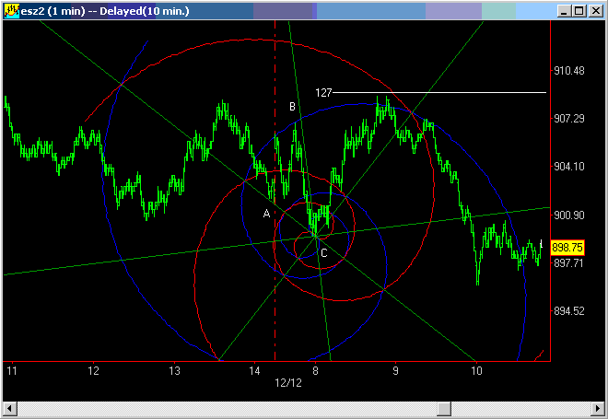
Task: Click the 894.52 price axis label
Action: [568, 311]
